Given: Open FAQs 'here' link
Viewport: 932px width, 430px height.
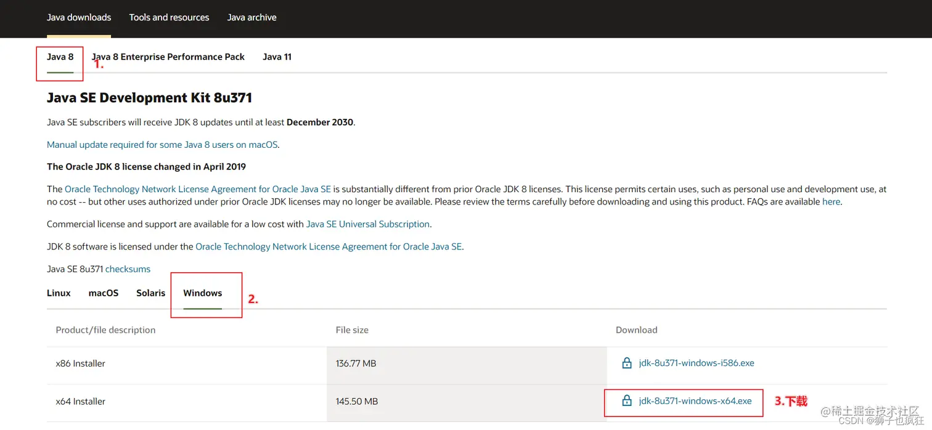Looking at the screenshot, I should (x=831, y=201).
